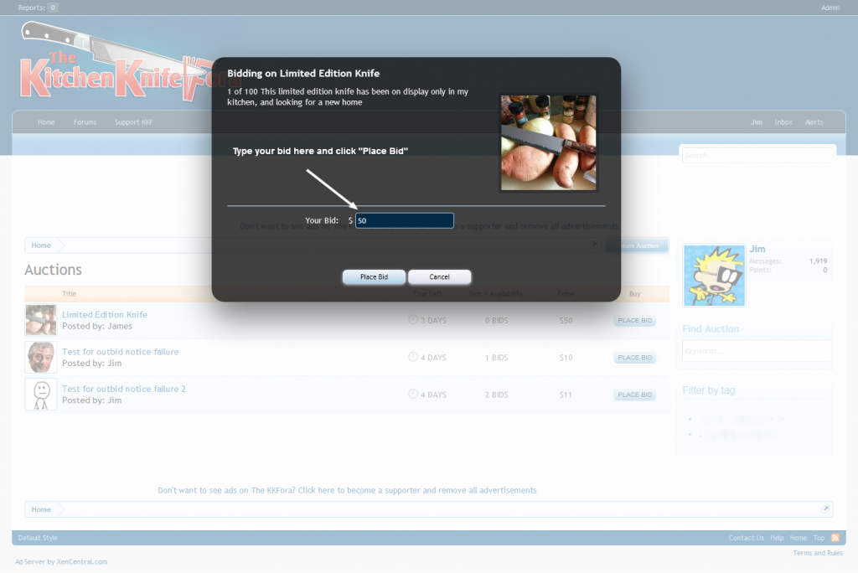Screen dimensions: 858x573
Task: Sort auctions by the Title column
Action: 69,294
